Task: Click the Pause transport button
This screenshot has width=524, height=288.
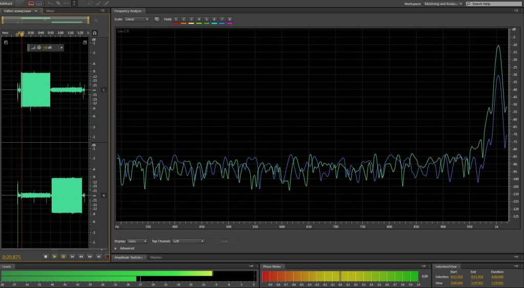Action: click(63, 256)
